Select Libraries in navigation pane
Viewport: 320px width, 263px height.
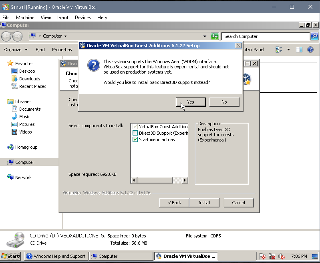[x=19, y=102]
